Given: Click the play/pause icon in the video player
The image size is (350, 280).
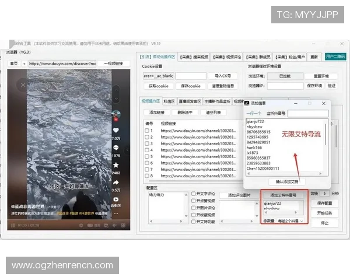Looking at the screenshot, I should click(x=12, y=225).
